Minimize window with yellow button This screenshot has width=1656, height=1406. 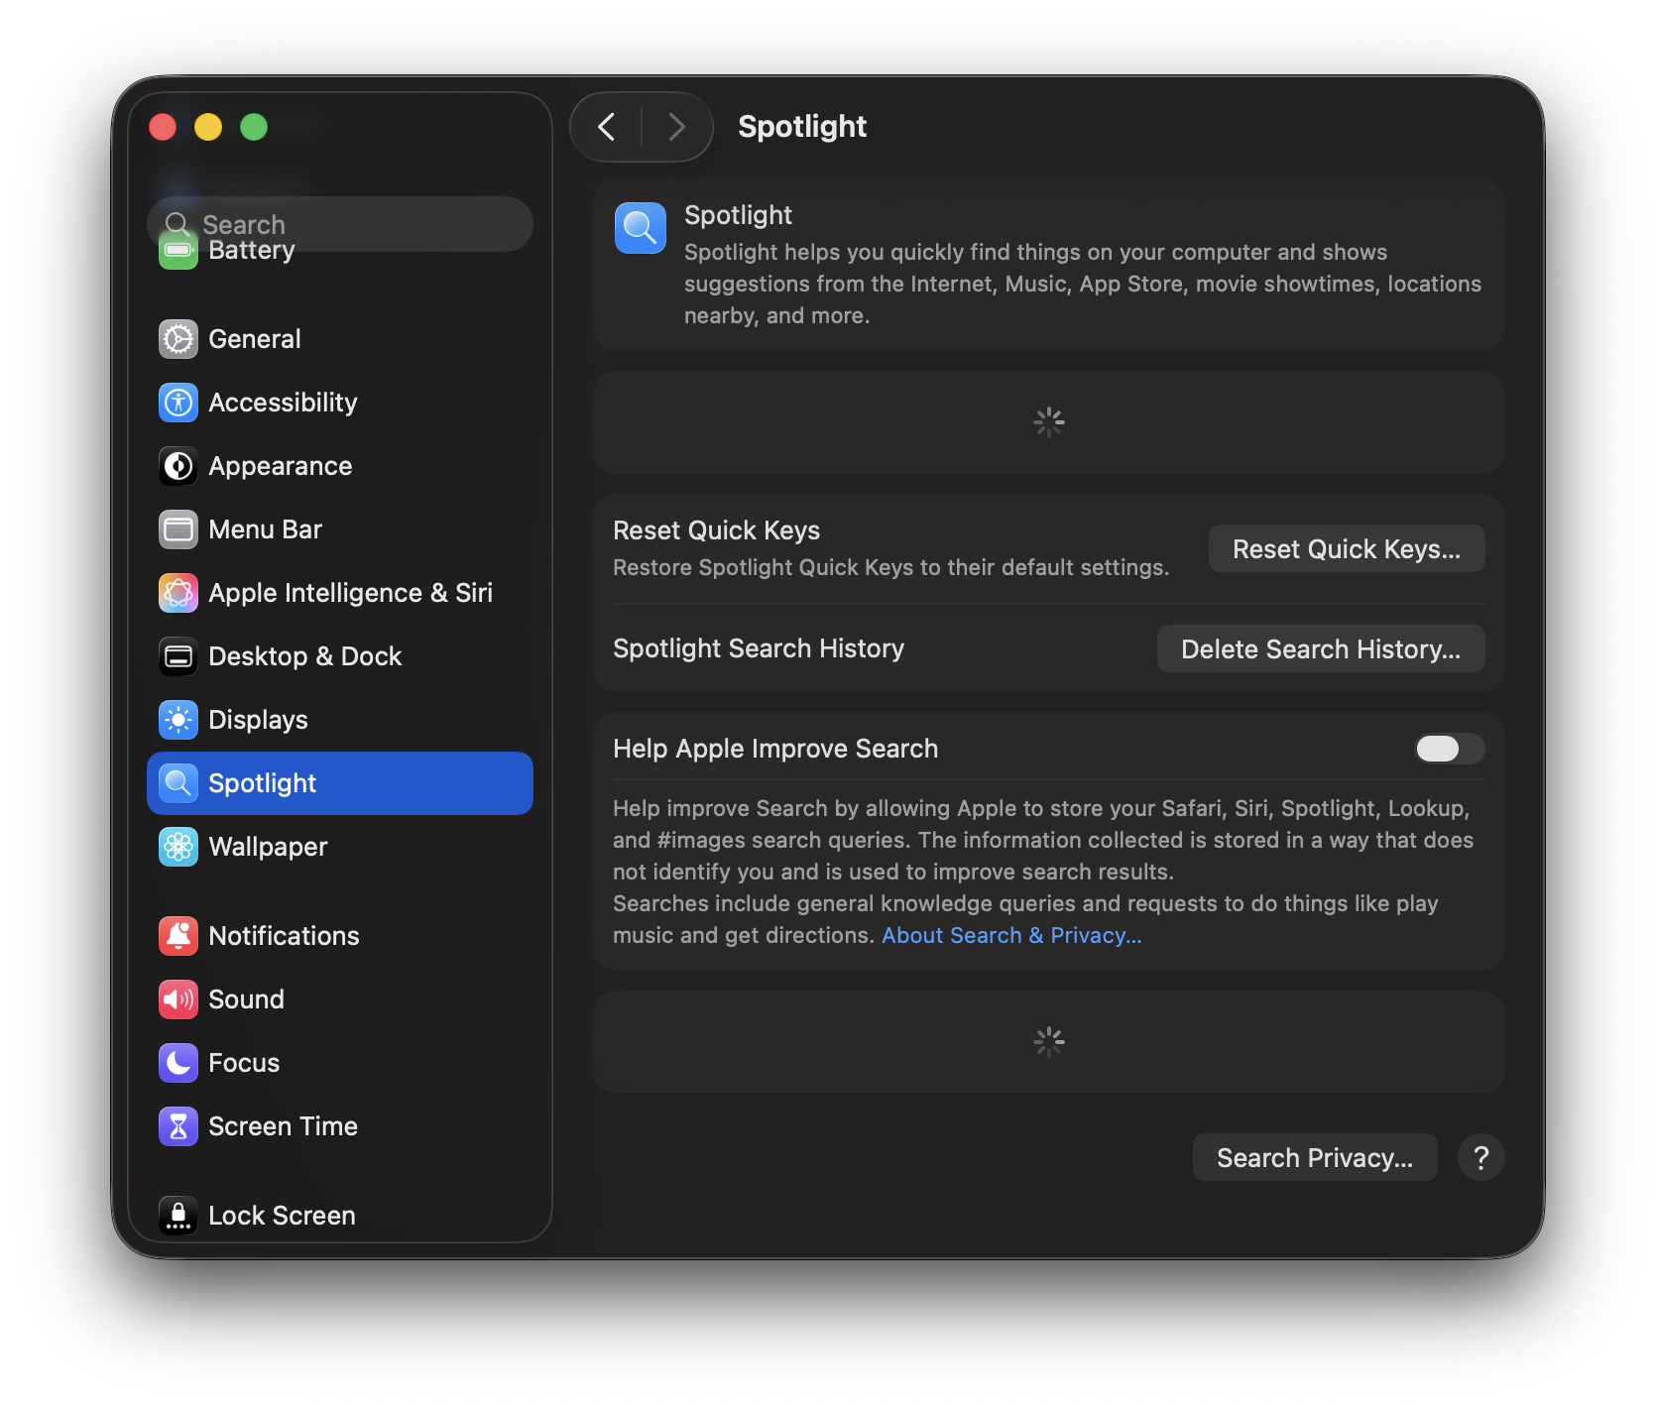(208, 127)
